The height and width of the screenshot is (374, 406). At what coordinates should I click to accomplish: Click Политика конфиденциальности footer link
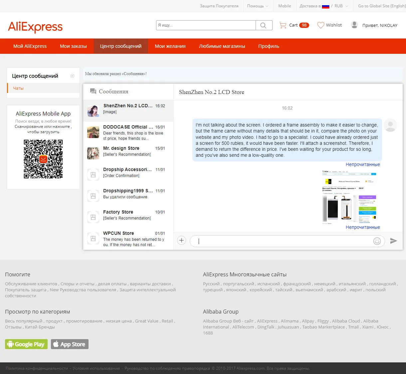37,368
